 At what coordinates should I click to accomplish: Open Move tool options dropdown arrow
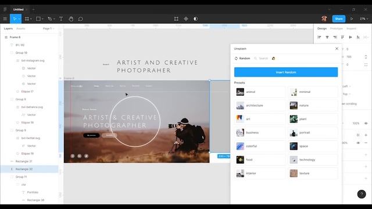click(x=19, y=19)
